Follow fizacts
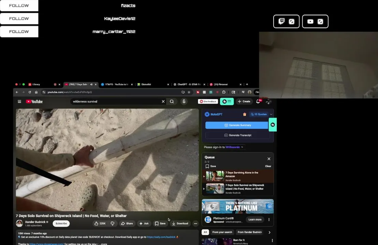This screenshot has height=245, width=378. tap(19, 5)
